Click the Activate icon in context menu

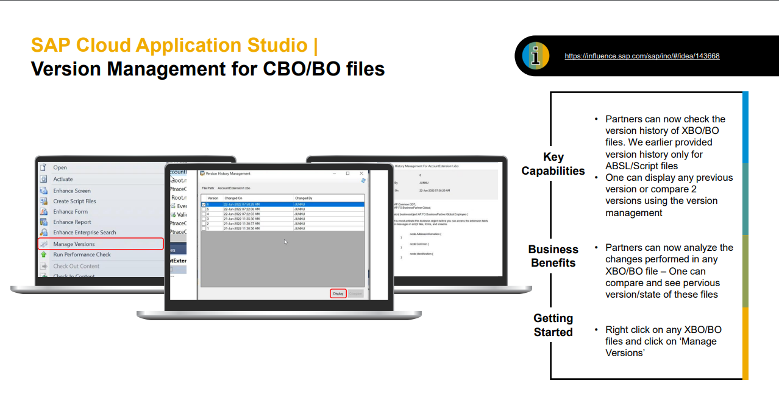[x=43, y=179]
